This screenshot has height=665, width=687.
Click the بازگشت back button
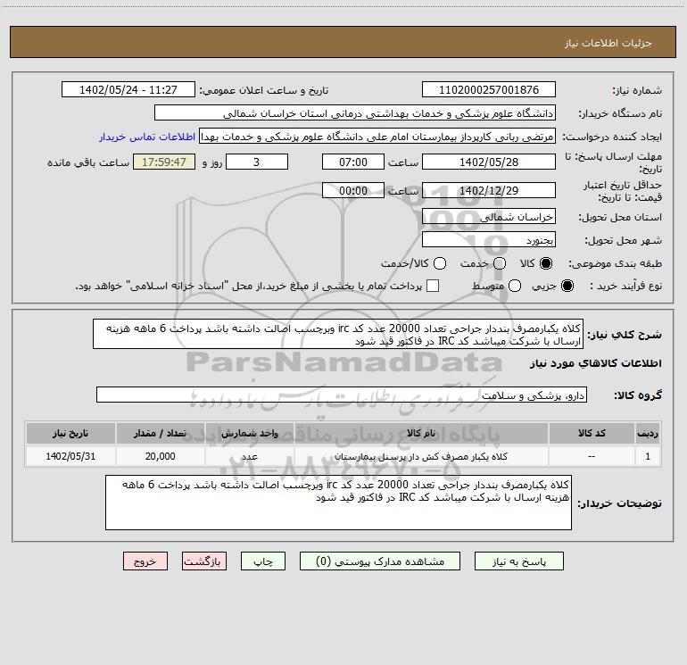[204, 561]
